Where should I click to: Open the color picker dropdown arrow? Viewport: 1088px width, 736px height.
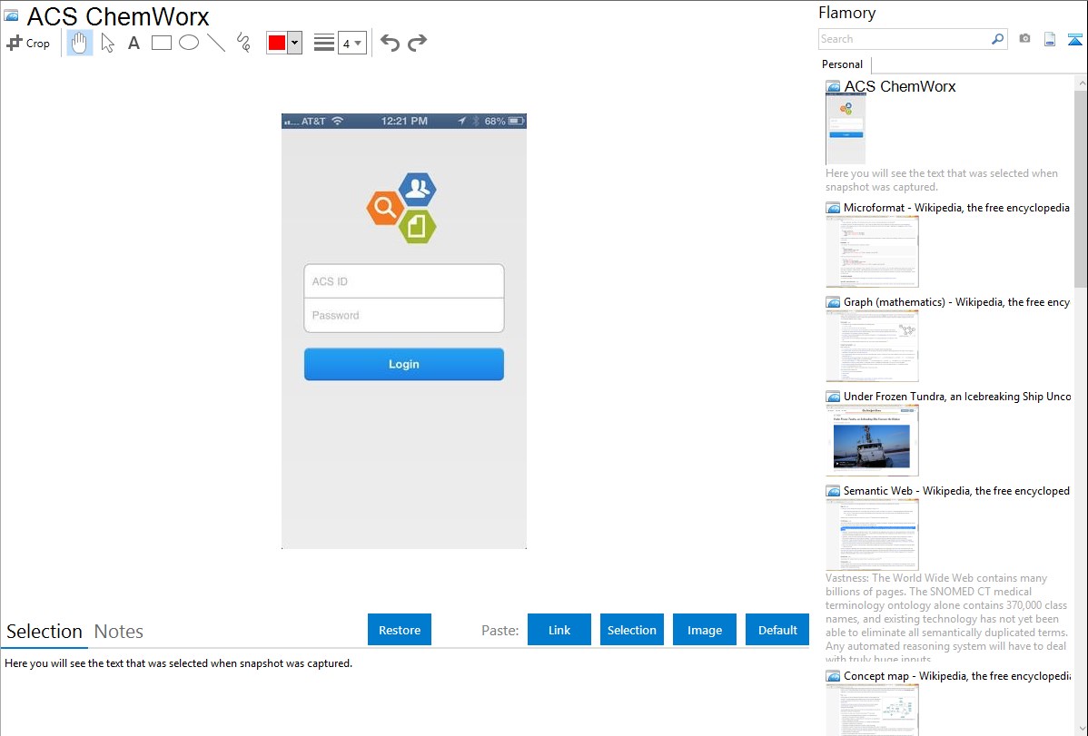(295, 43)
